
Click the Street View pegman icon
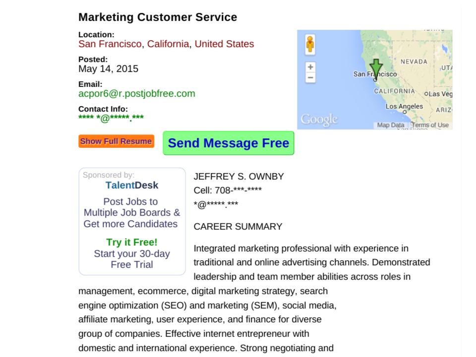point(310,44)
